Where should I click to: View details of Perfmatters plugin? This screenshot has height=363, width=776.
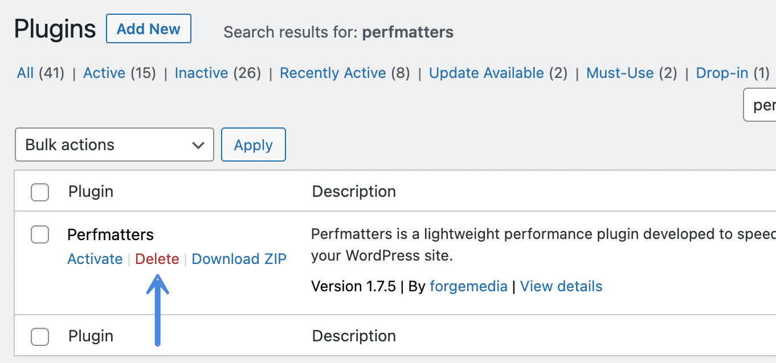click(561, 286)
